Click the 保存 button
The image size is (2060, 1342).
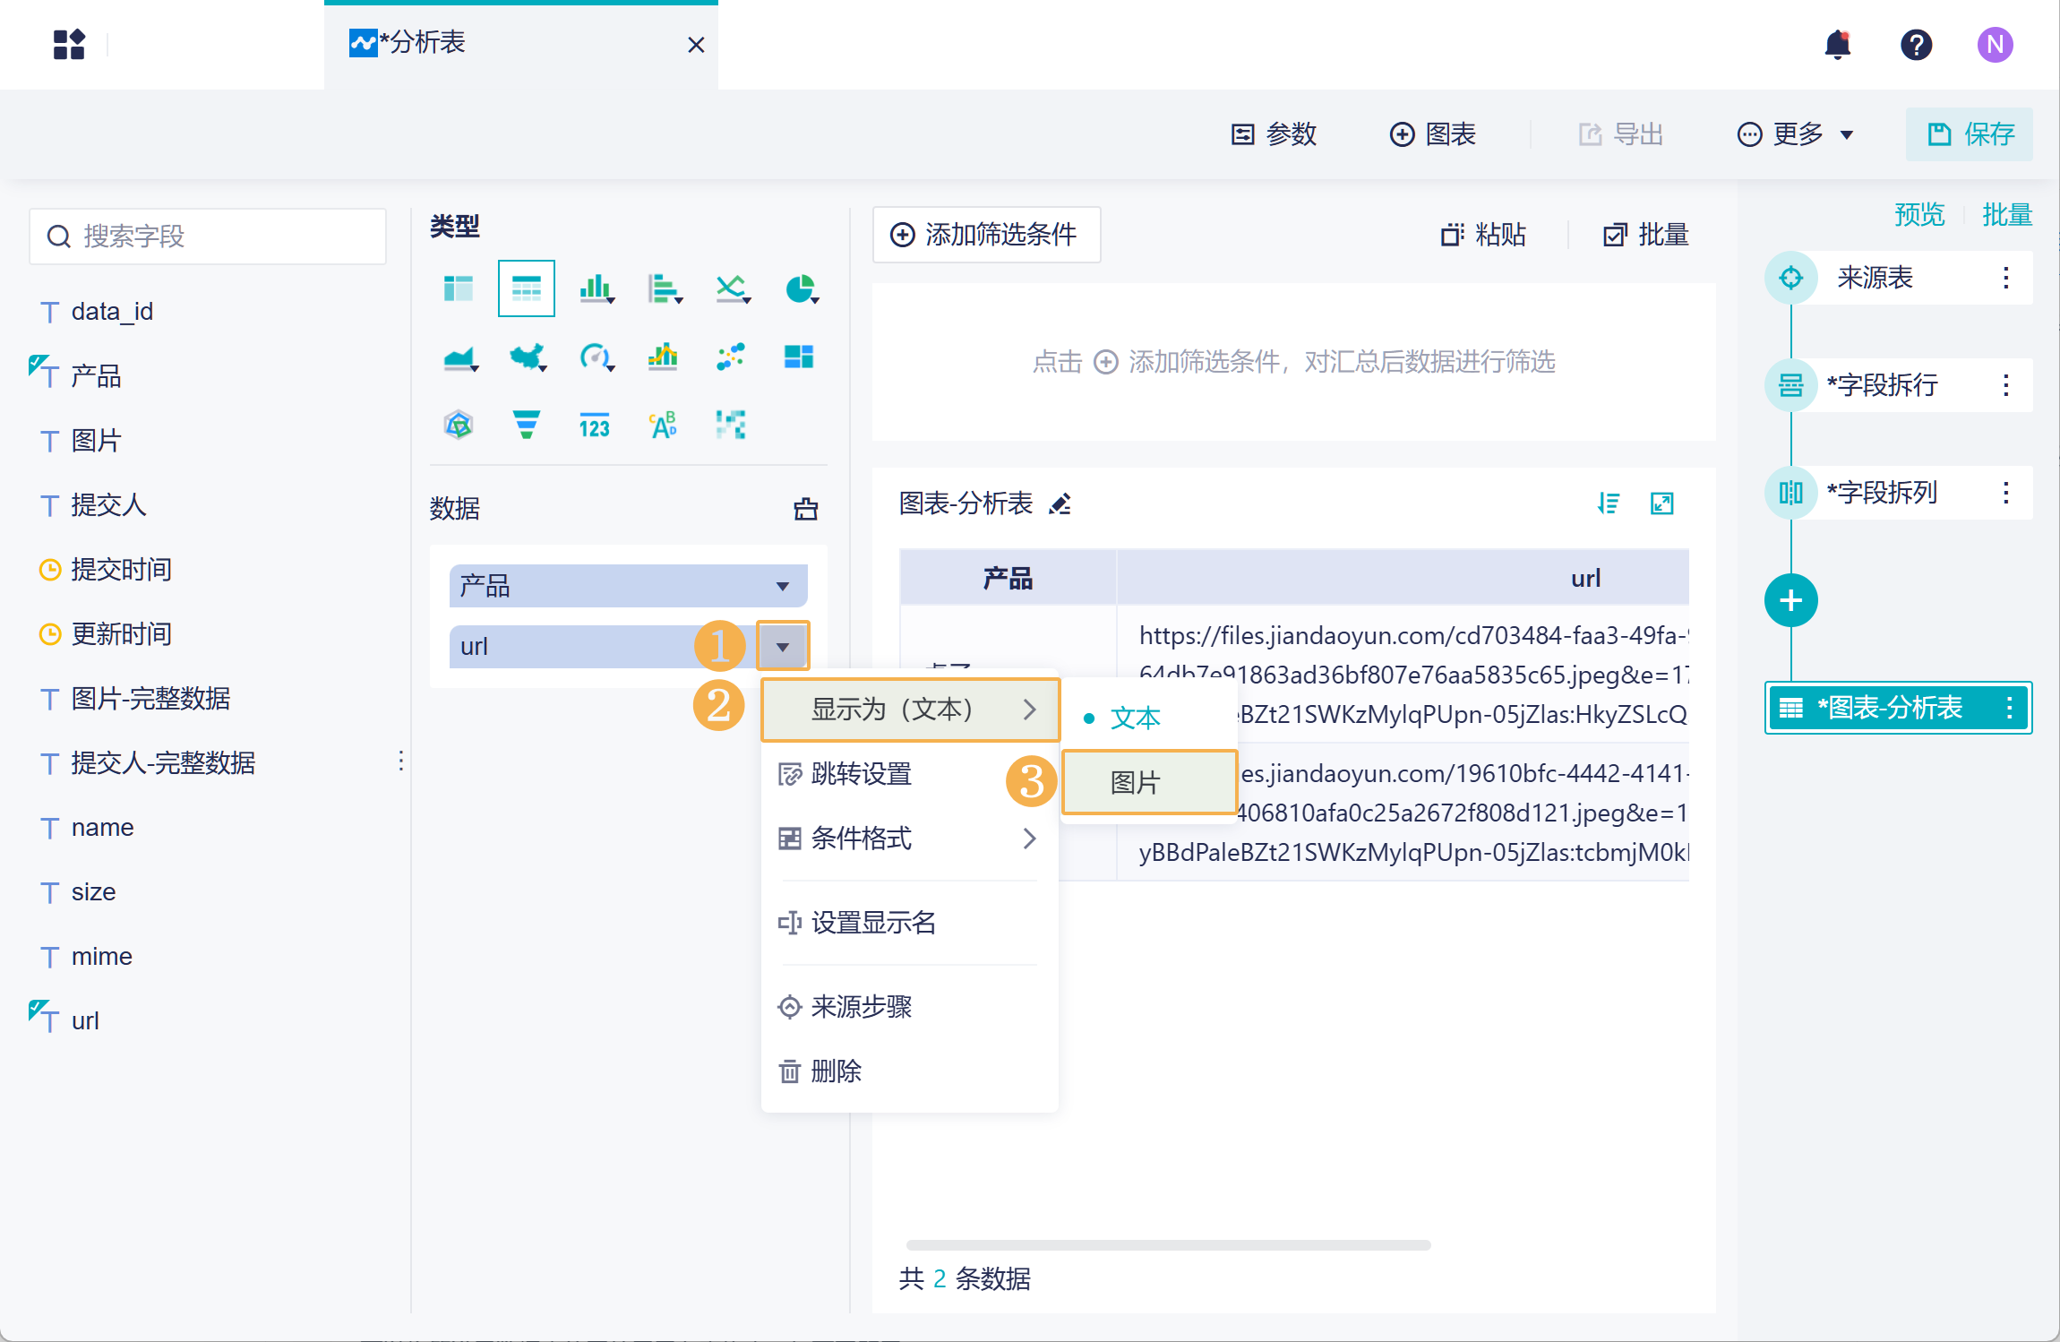1970,134
